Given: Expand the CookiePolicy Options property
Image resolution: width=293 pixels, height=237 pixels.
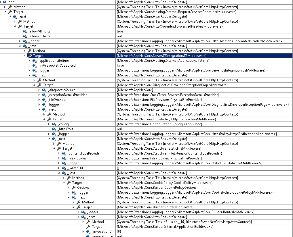Looking at the screenshot, I should (69, 188).
